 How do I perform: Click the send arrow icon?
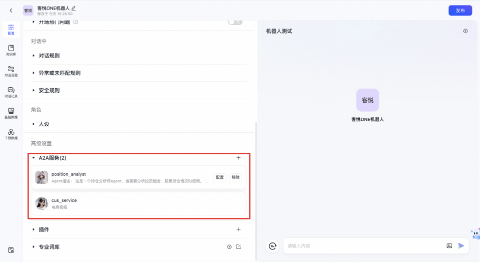pyautogui.click(x=461, y=246)
